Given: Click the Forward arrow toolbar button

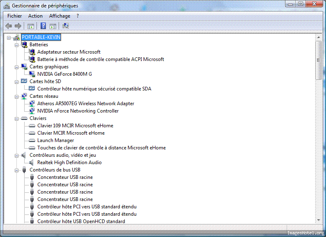Looking at the screenshot, I should coord(18,26).
